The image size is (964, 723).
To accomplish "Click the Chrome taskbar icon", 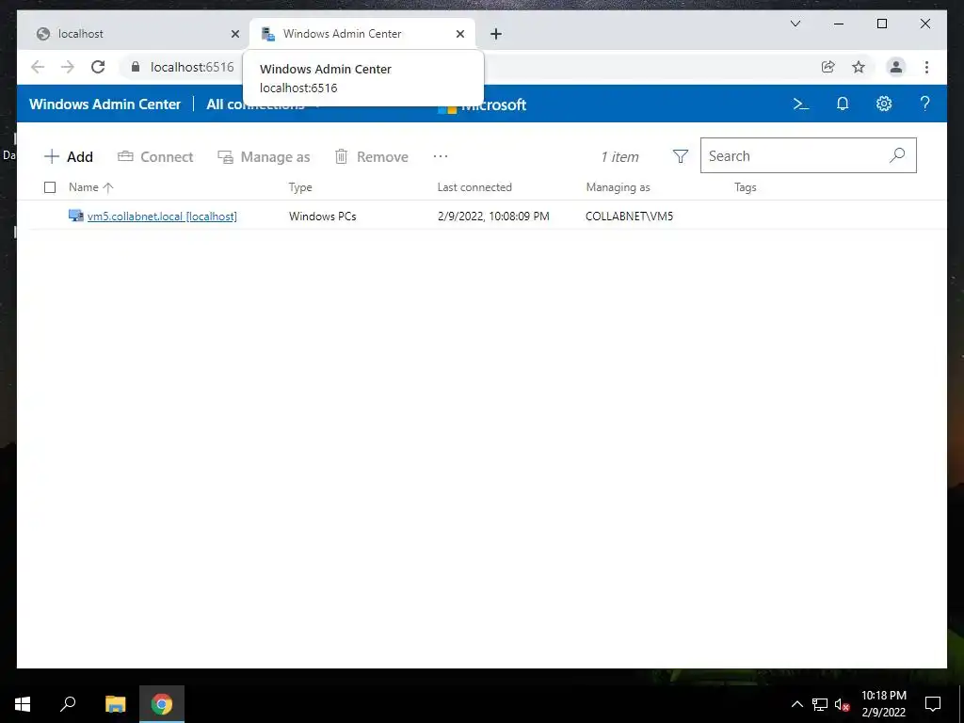I will [162, 704].
